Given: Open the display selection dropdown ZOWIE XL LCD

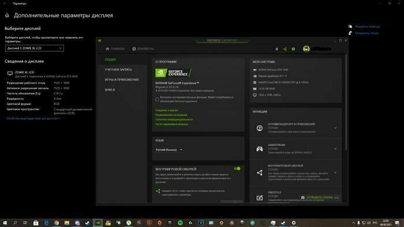Looking at the screenshot, I should 34,48.
